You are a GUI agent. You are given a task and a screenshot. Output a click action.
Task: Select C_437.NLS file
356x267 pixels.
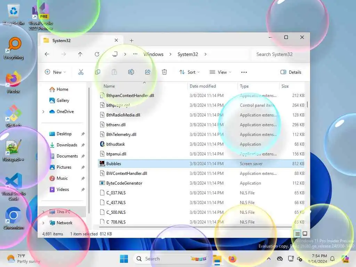tap(201, 203)
